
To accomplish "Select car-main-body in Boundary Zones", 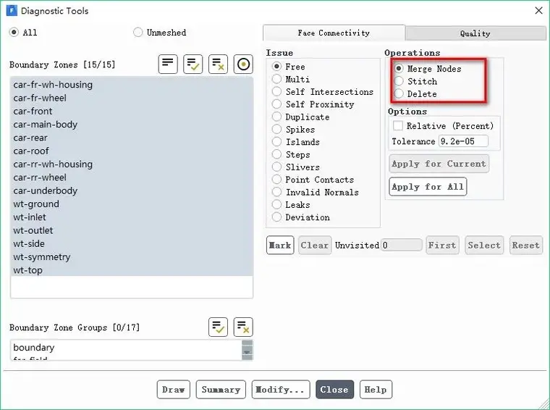I will pyautogui.click(x=132, y=125).
